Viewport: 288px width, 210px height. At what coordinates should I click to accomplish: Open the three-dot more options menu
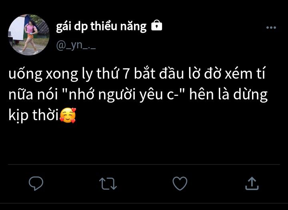click(271, 28)
